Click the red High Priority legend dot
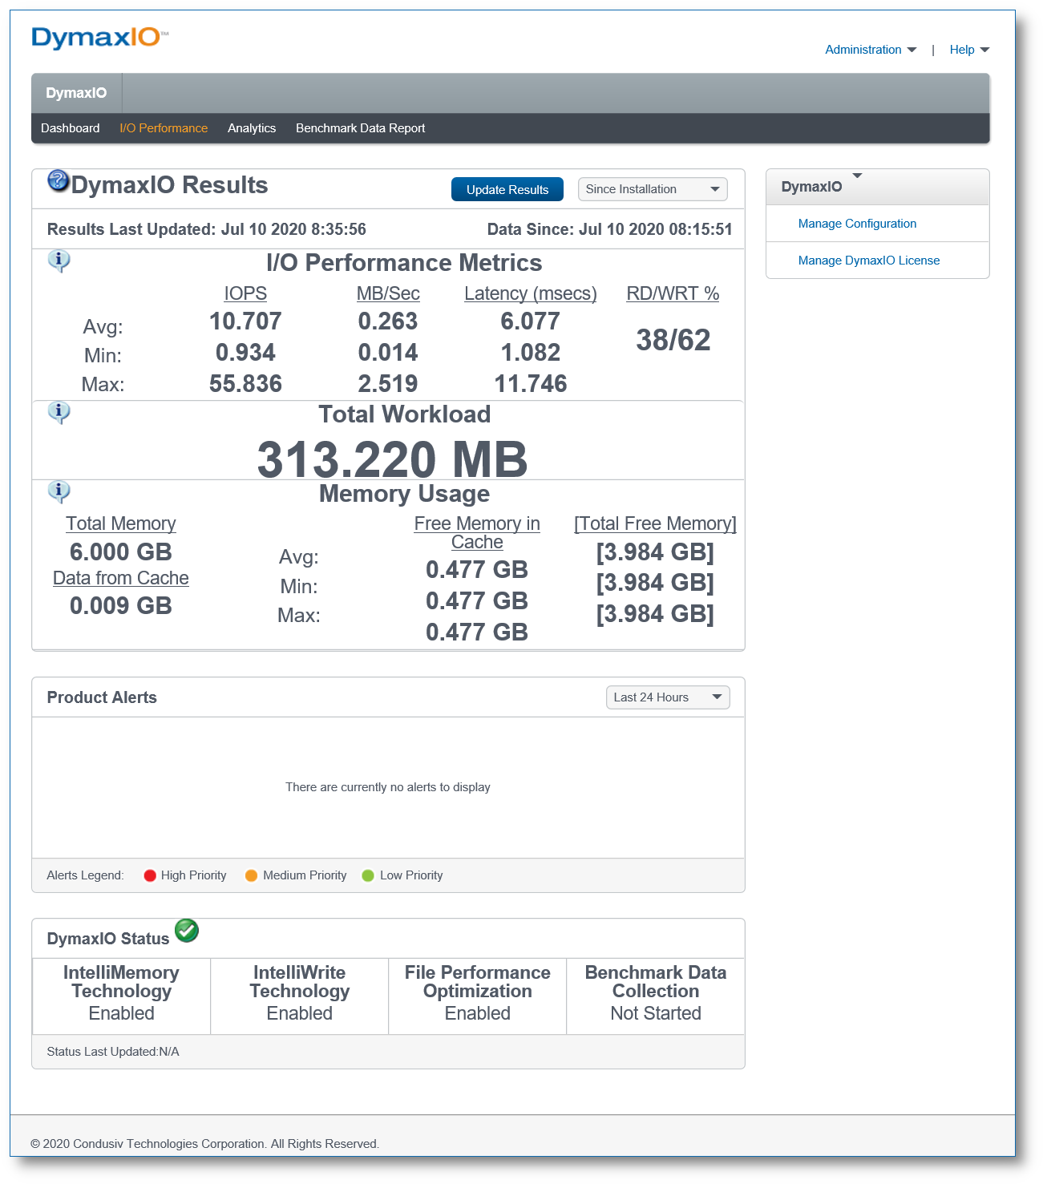 [x=150, y=875]
